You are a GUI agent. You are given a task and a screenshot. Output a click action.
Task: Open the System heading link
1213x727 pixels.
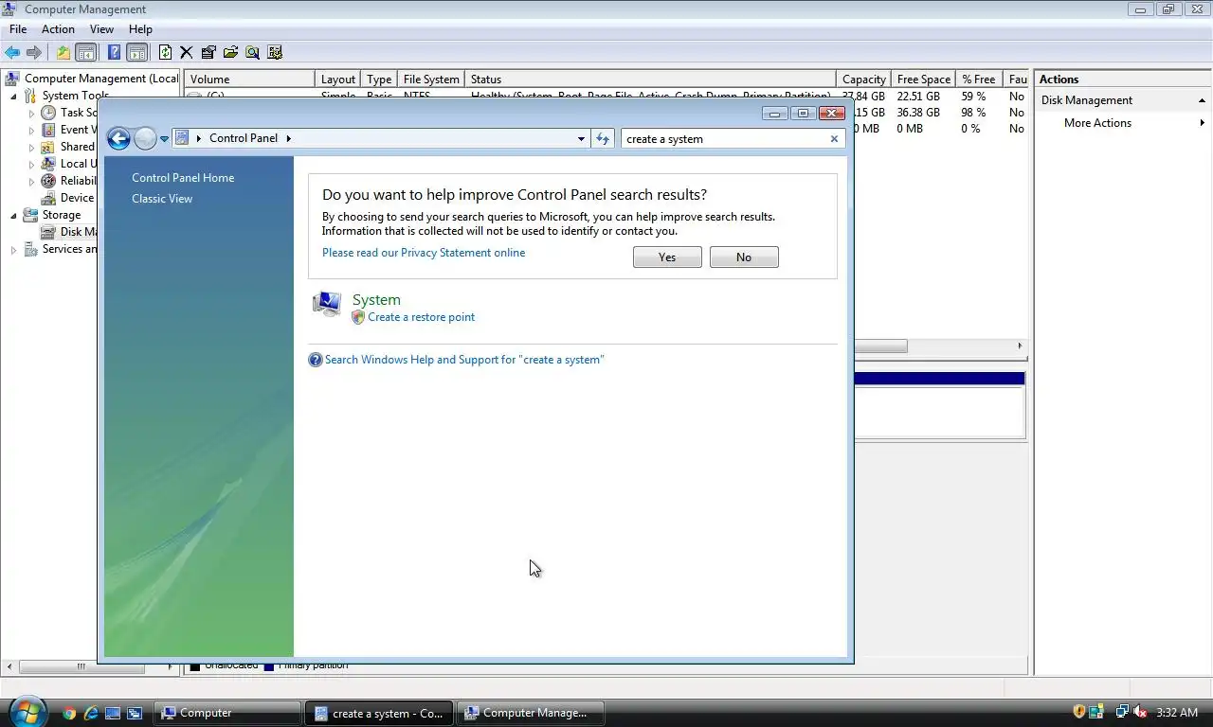[376, 299]
